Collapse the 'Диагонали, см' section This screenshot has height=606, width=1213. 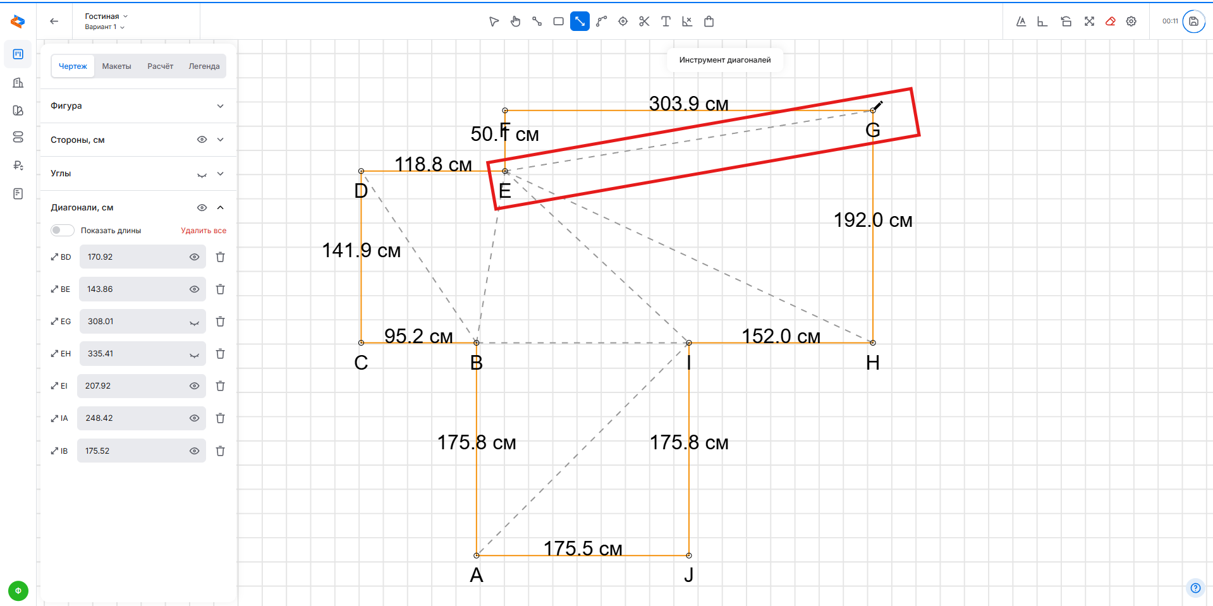click(220, 208)
